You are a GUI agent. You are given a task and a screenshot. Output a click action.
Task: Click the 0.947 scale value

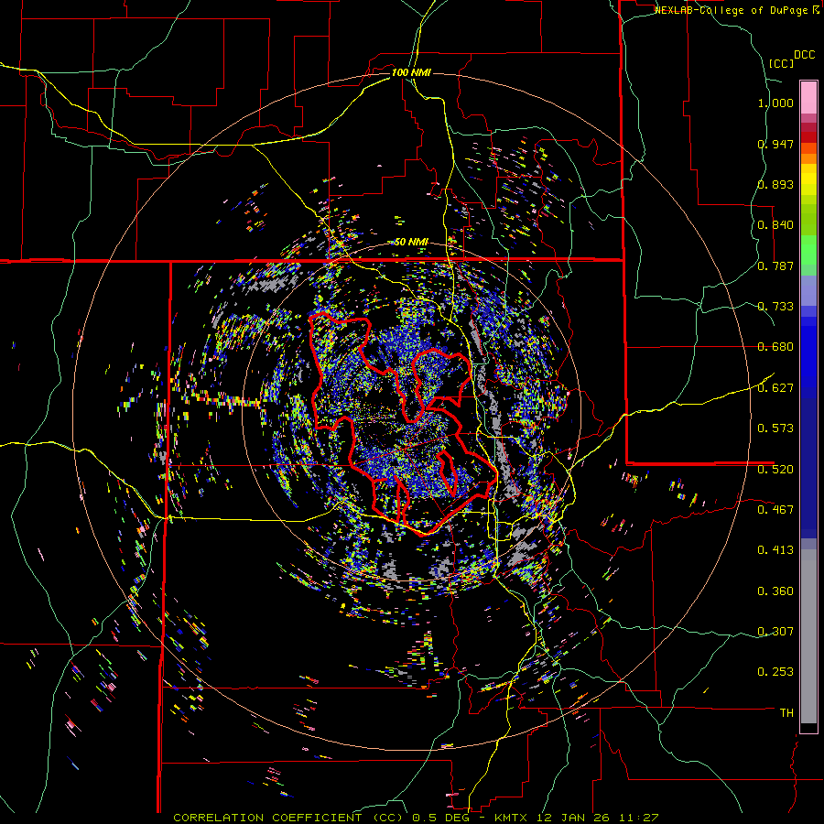click(775, 144)
